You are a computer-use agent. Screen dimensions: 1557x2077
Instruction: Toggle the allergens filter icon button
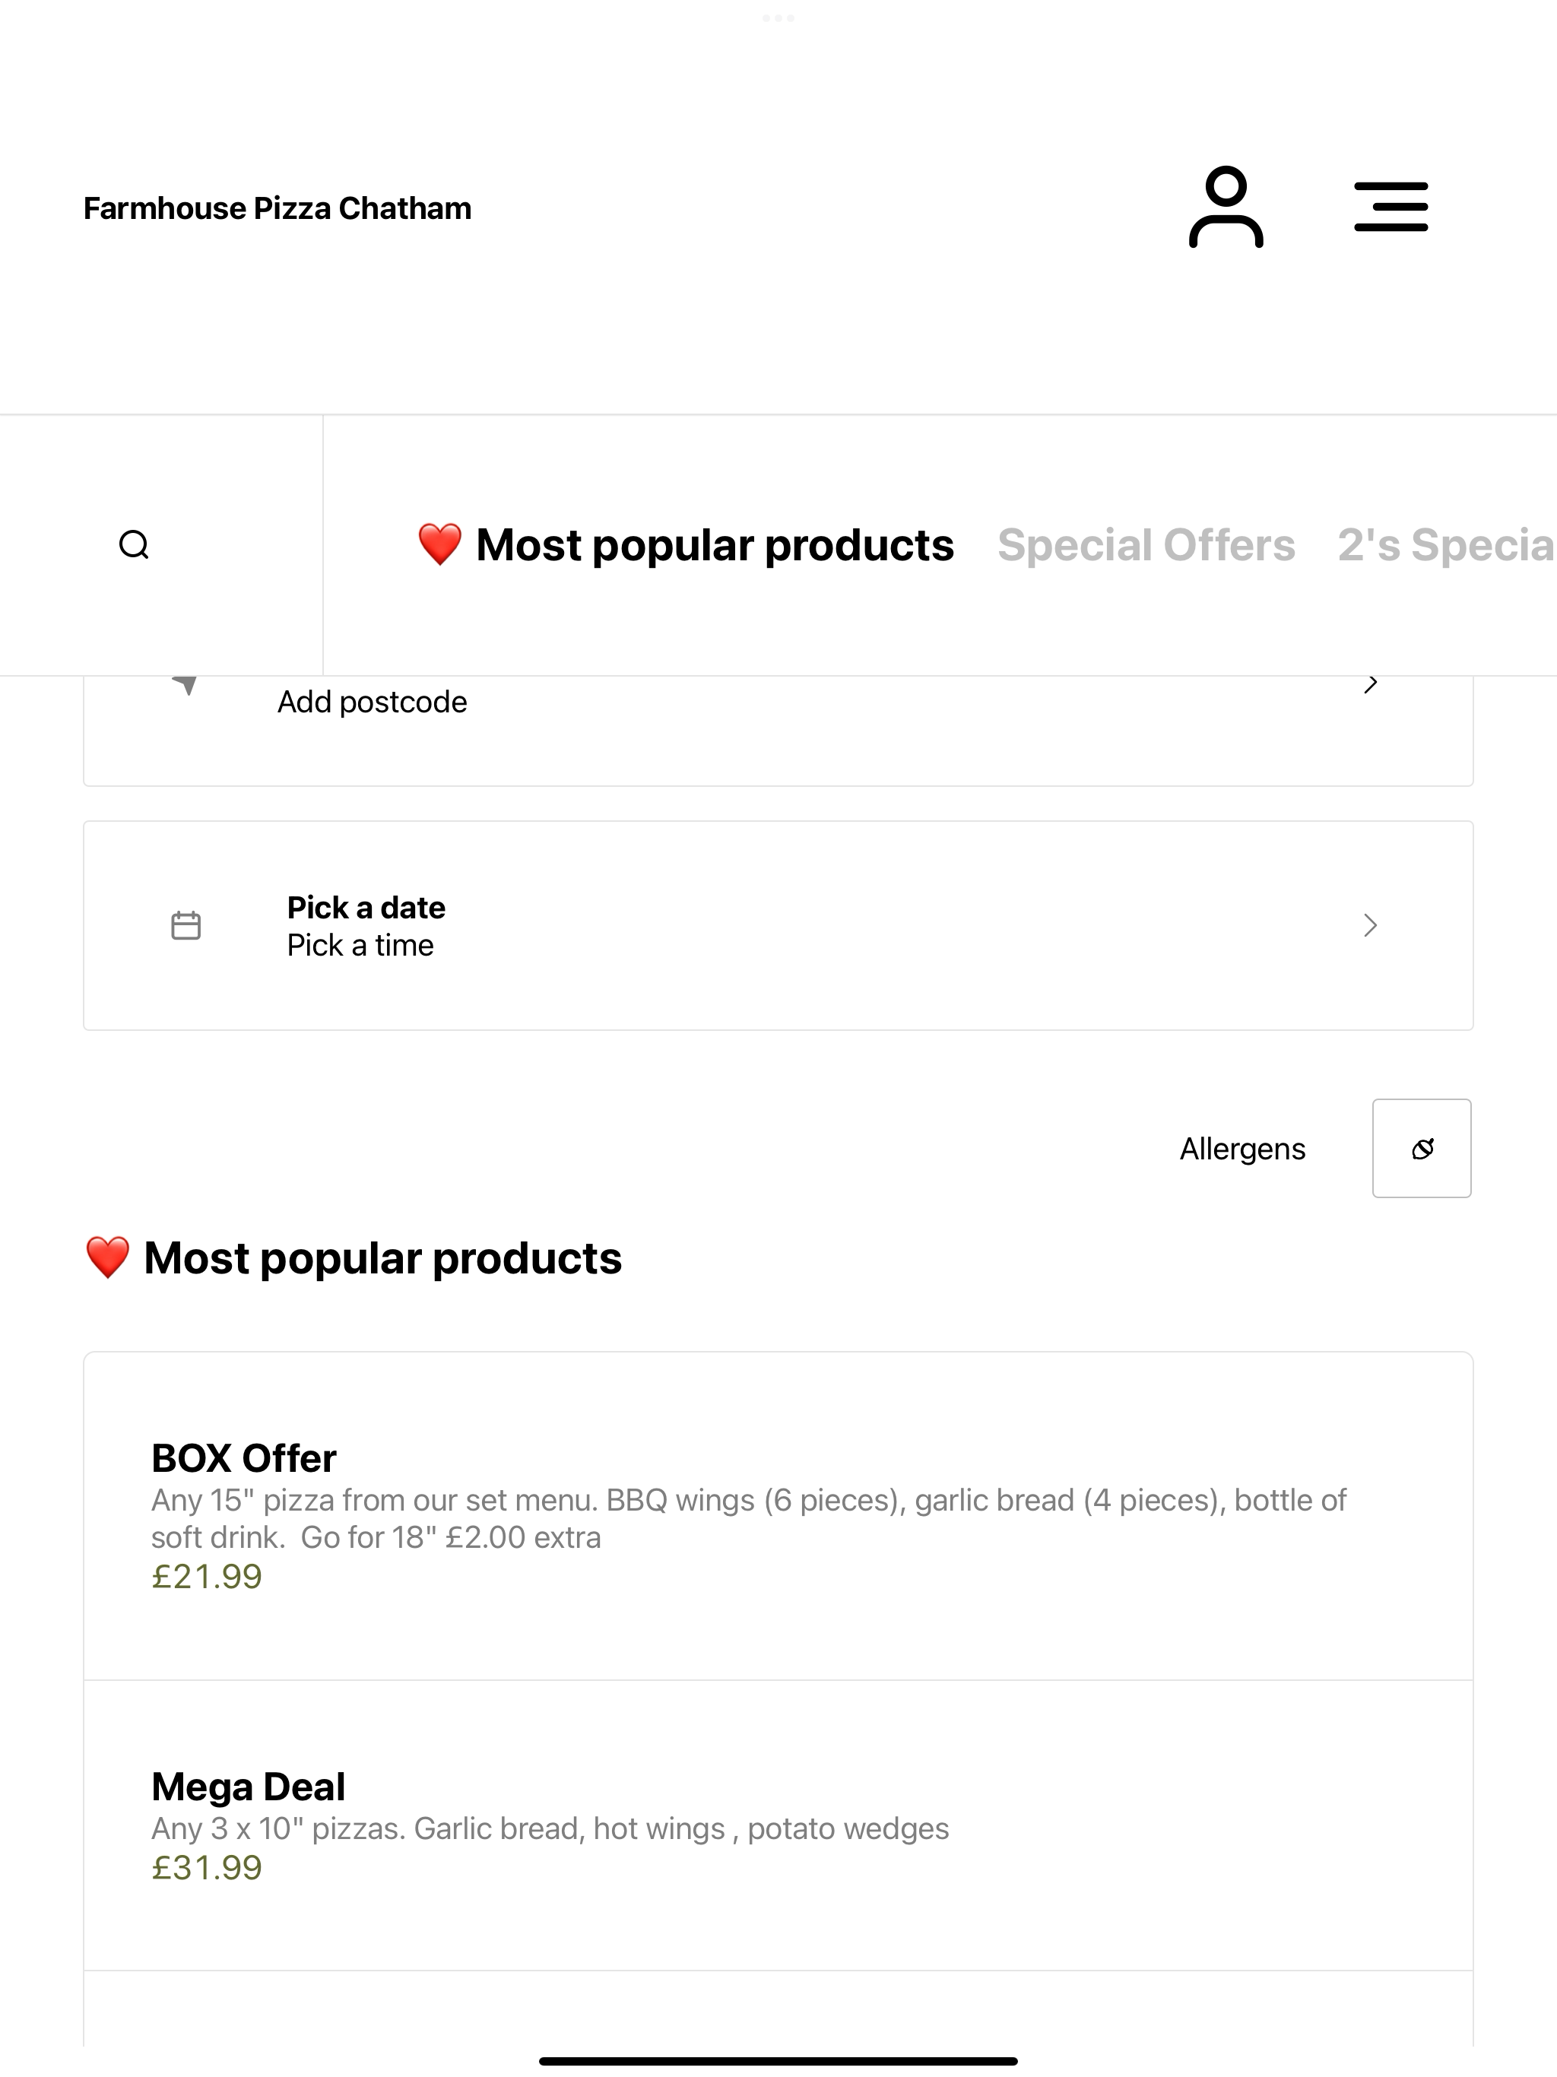1422,1149
